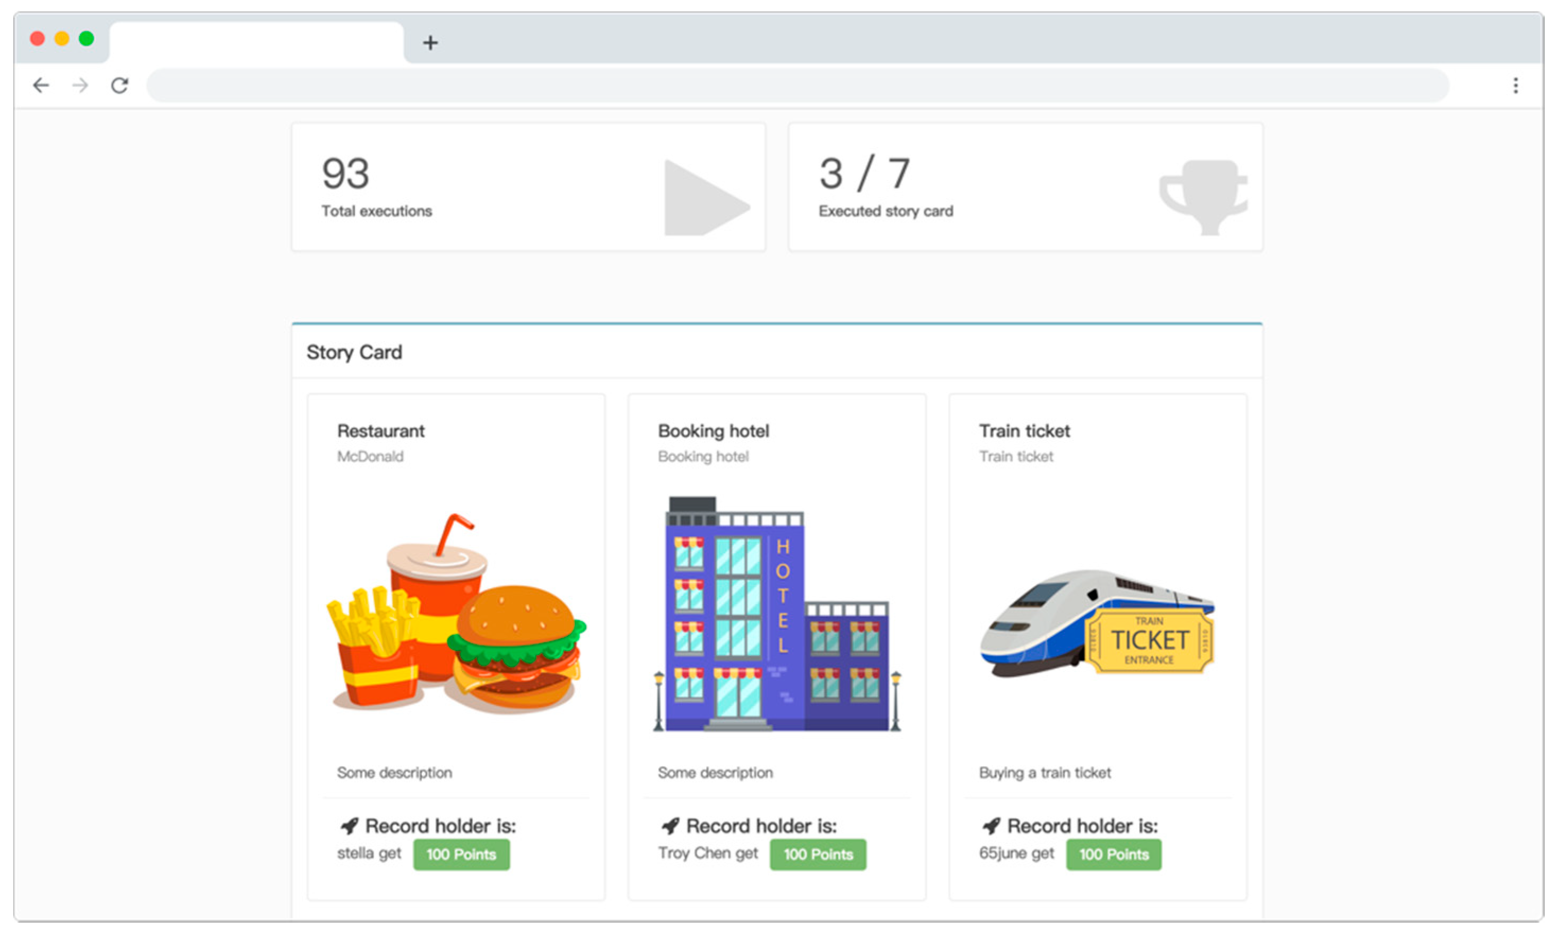Click 65june's 100 Points badge
1557x937 pixels.
click(1114, 855)
